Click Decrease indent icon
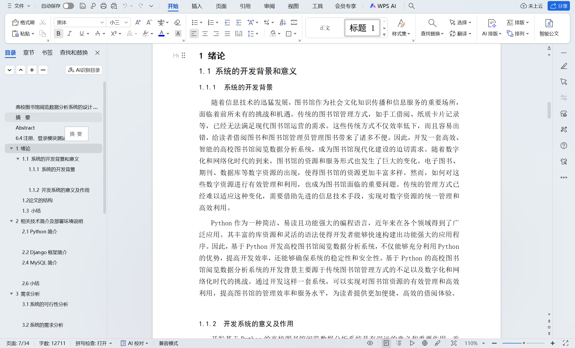 click(x=227, y=22)
